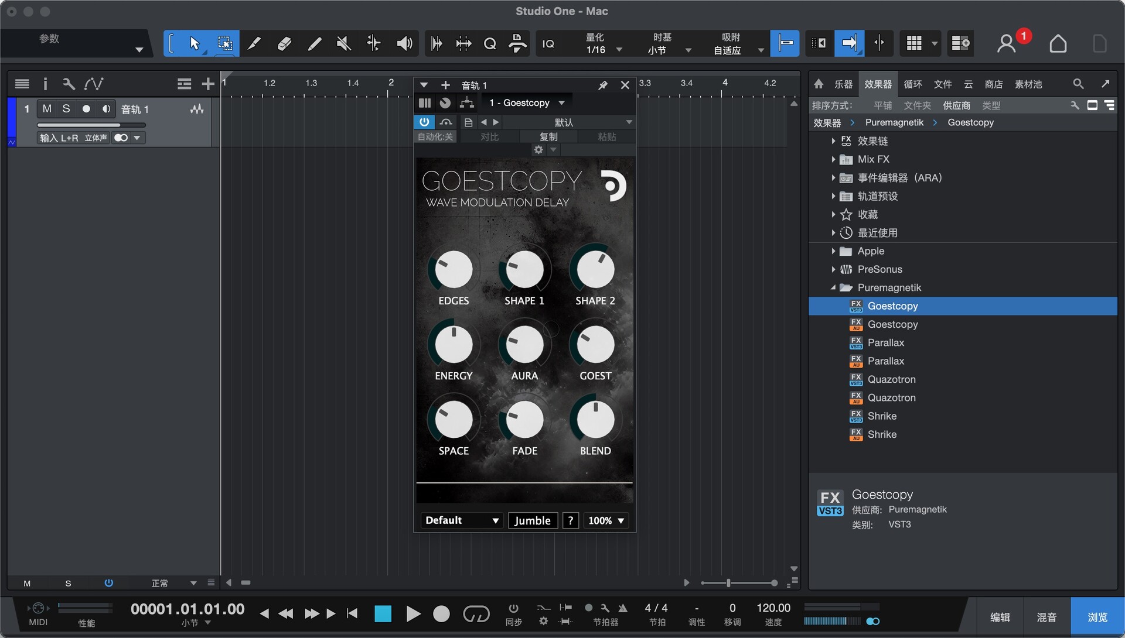
Task: Click the Q quantize icon
Action: coord(490,43)
